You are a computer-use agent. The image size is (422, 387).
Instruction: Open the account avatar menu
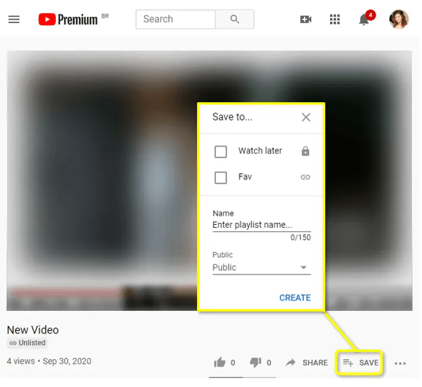[399, 19]
